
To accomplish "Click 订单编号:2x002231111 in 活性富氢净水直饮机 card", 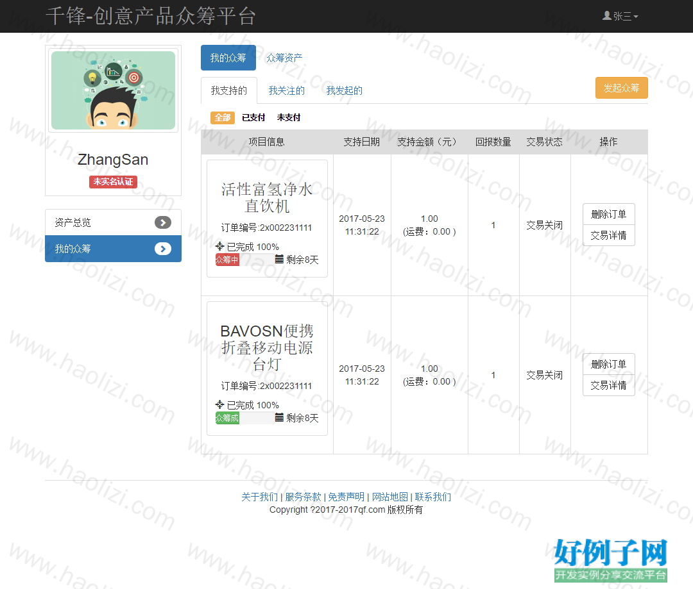I will [266, 228].
